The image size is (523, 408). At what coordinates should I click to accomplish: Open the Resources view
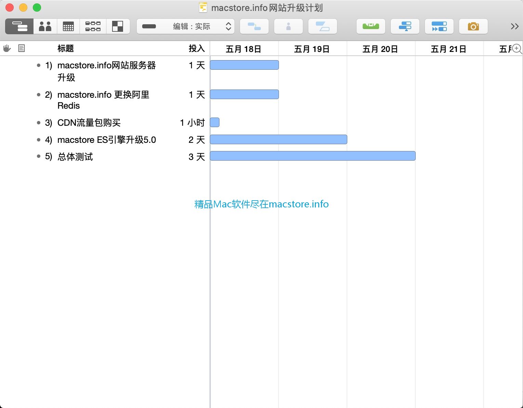coord(45,26)
